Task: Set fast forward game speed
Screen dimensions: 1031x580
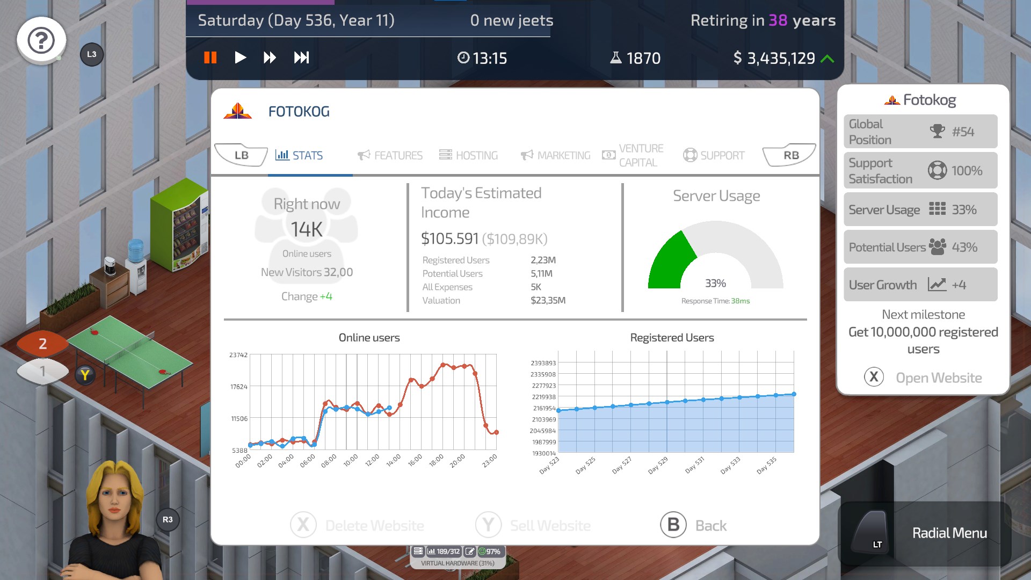Action: pos(270,57)
